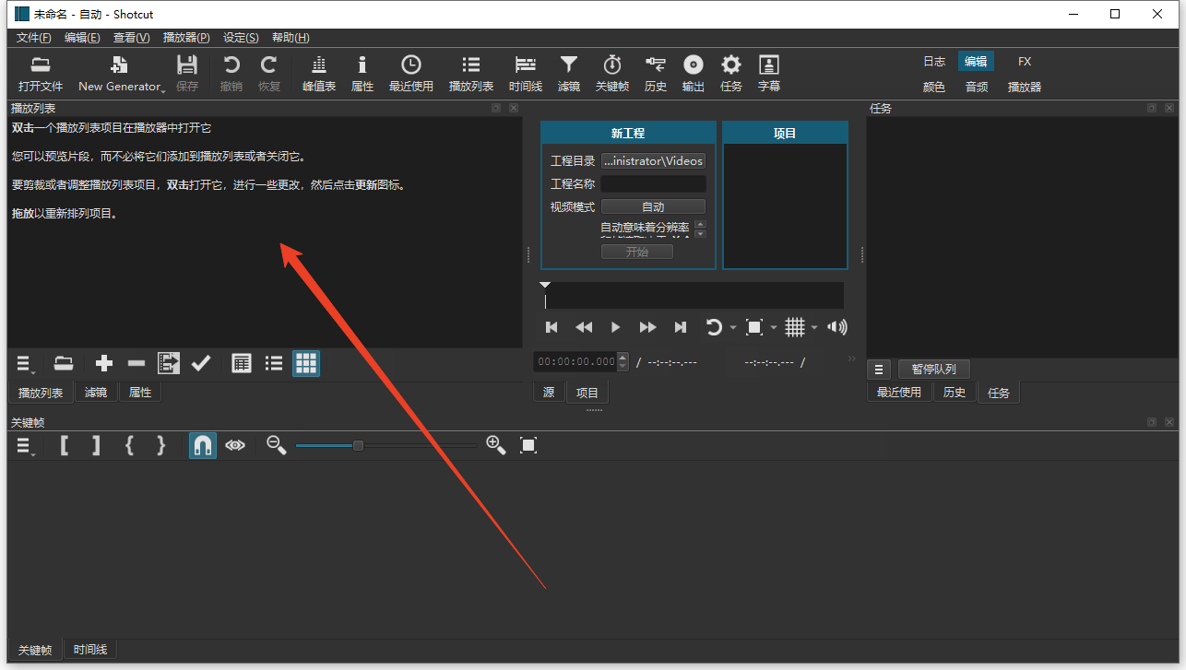Open the 播放器 menu in menu bar
The width and height of the screenshot is (1186, 670).
pyautogui.click(x=185, y=38)
